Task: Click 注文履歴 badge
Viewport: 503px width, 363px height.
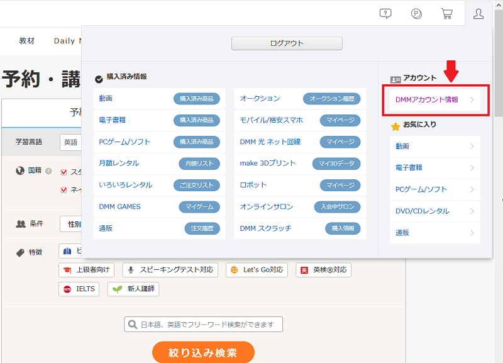Action: [202, 228]
